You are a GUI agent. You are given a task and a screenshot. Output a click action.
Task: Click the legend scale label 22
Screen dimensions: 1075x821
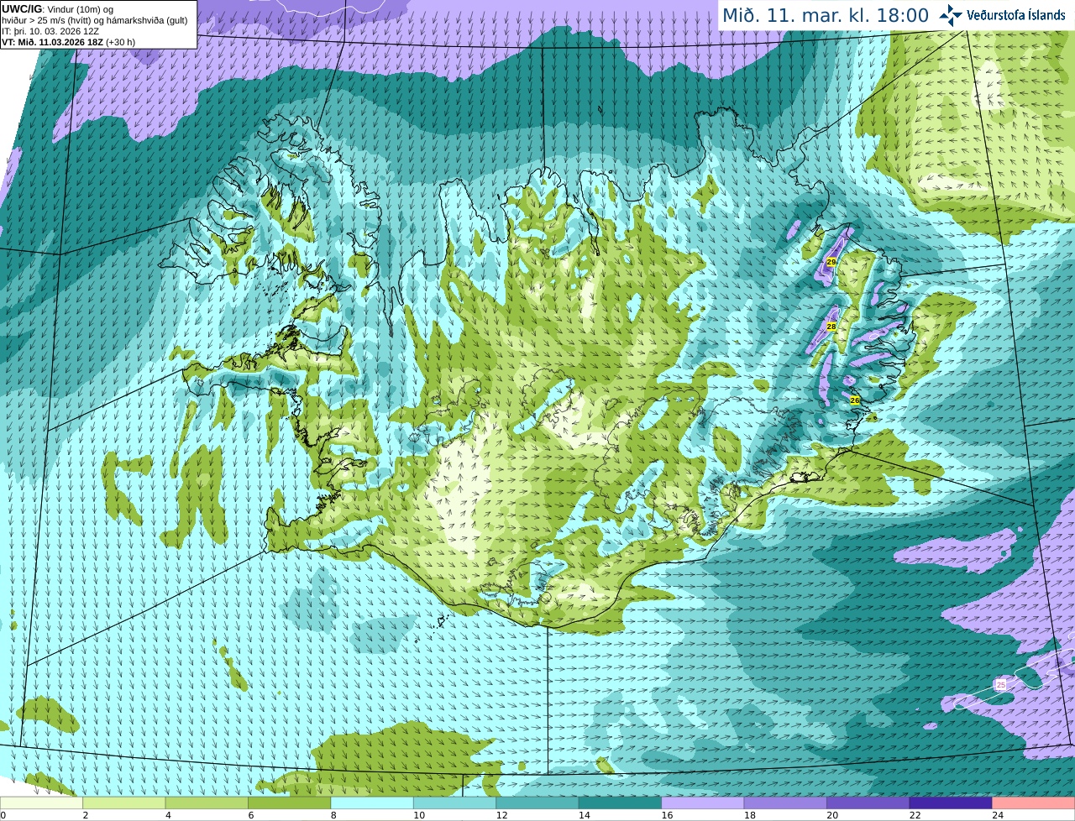915,815
